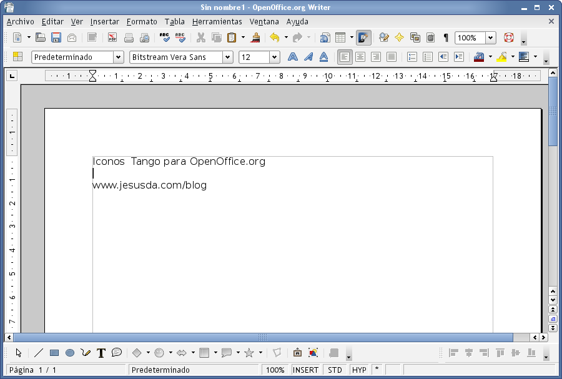
Task: Open the Stars shapes dropdown arrow
Action: 260,353
